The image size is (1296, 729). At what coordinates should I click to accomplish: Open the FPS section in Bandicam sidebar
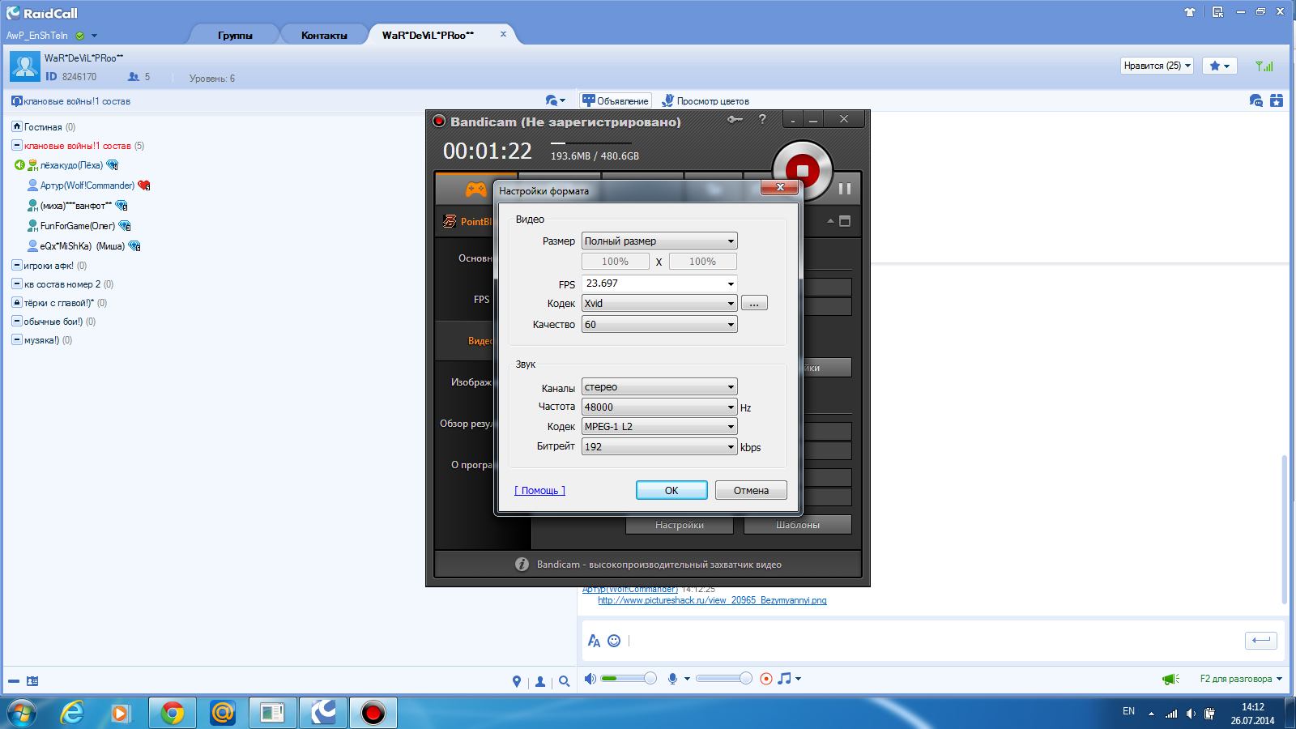click(x=481, y=300)
